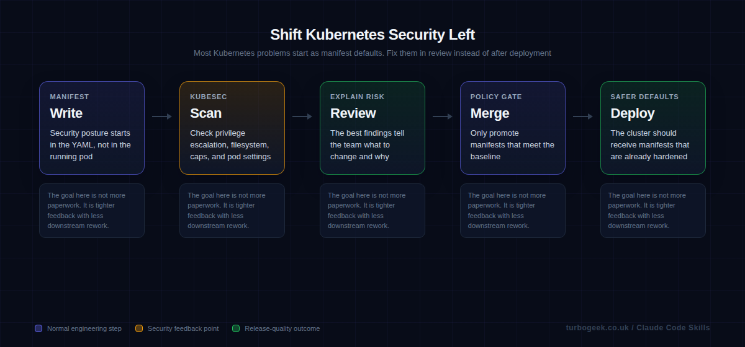Click the note box under Merge card
This screenshot has height=347, width=745.
pyautogui.click(x=513, y=211)
